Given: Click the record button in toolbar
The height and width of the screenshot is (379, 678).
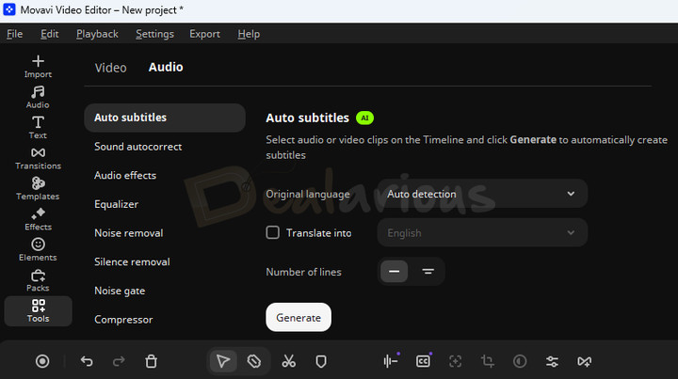Looking at the screenshot, I should (42, 361).
